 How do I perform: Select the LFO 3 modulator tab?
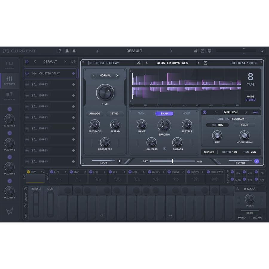tap(98, 176)
